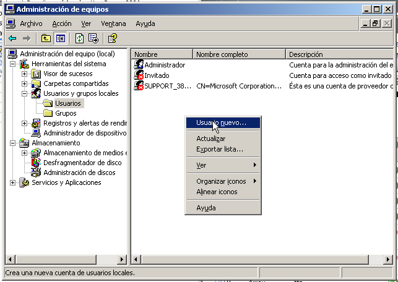Click the Back arrow toolbar icon

click(x=12, y=38)
